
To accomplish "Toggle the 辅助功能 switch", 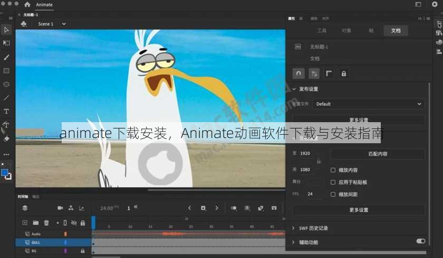I will click(x=421, y=241).
